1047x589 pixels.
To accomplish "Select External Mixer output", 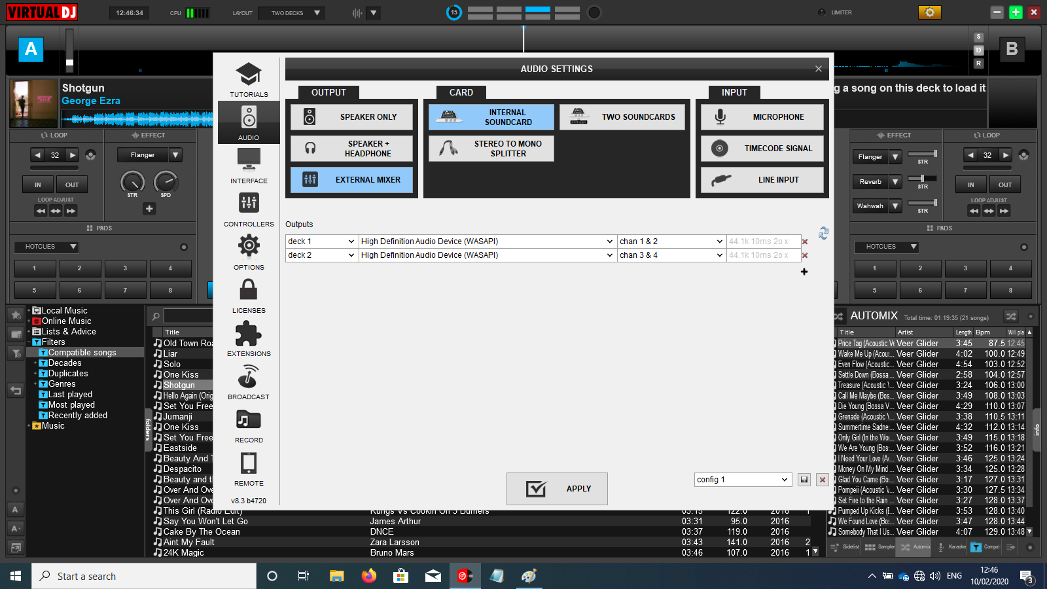I will click(x=351, y=180).
